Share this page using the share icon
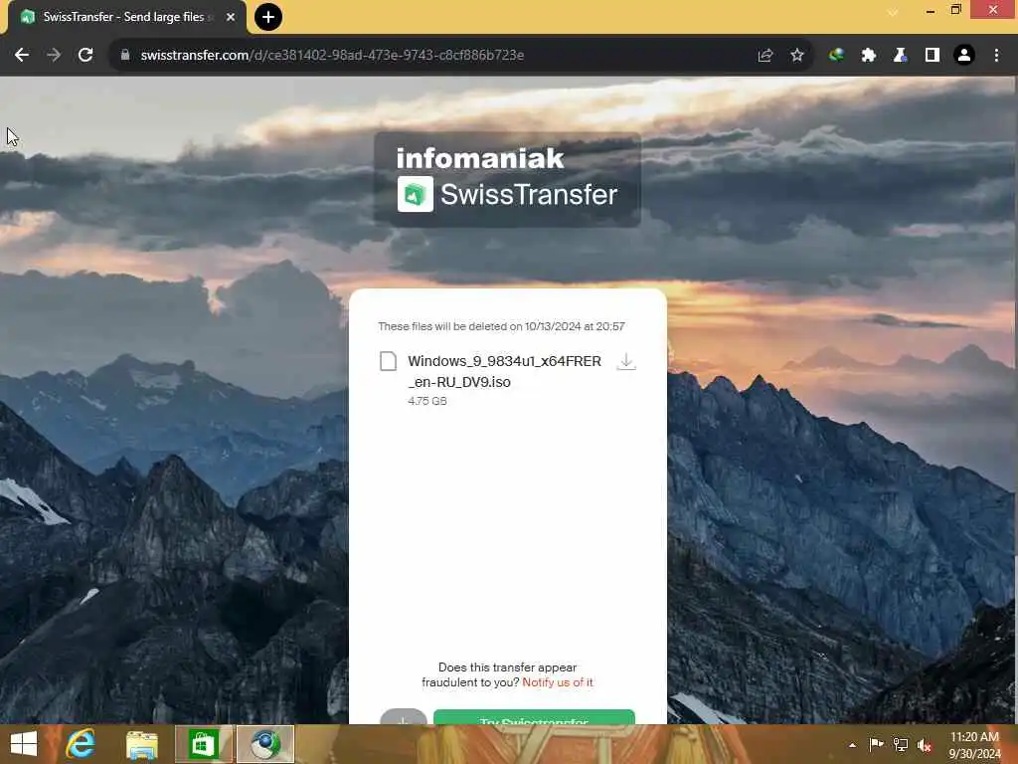Screen dimensions: 1018x764 (765, 56)
